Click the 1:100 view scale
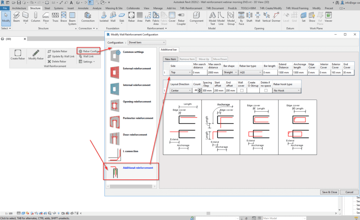This screenshot has width=360, height=220. point(9,213)
